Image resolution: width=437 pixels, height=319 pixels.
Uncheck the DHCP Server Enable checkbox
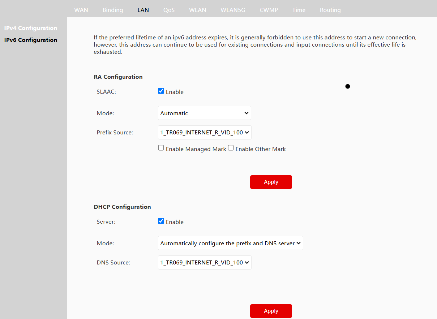pyautogui.click(x=161, y=221)
